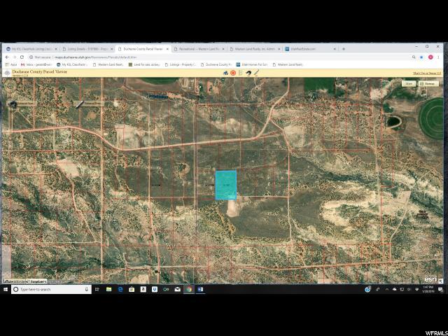Screen dimensions: 448x336
Task: Select the pencil draw tool icon
Action: coord(256,73)
